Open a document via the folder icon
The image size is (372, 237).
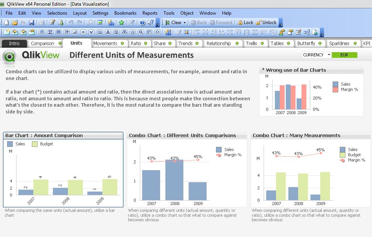[x=15, y=23]
